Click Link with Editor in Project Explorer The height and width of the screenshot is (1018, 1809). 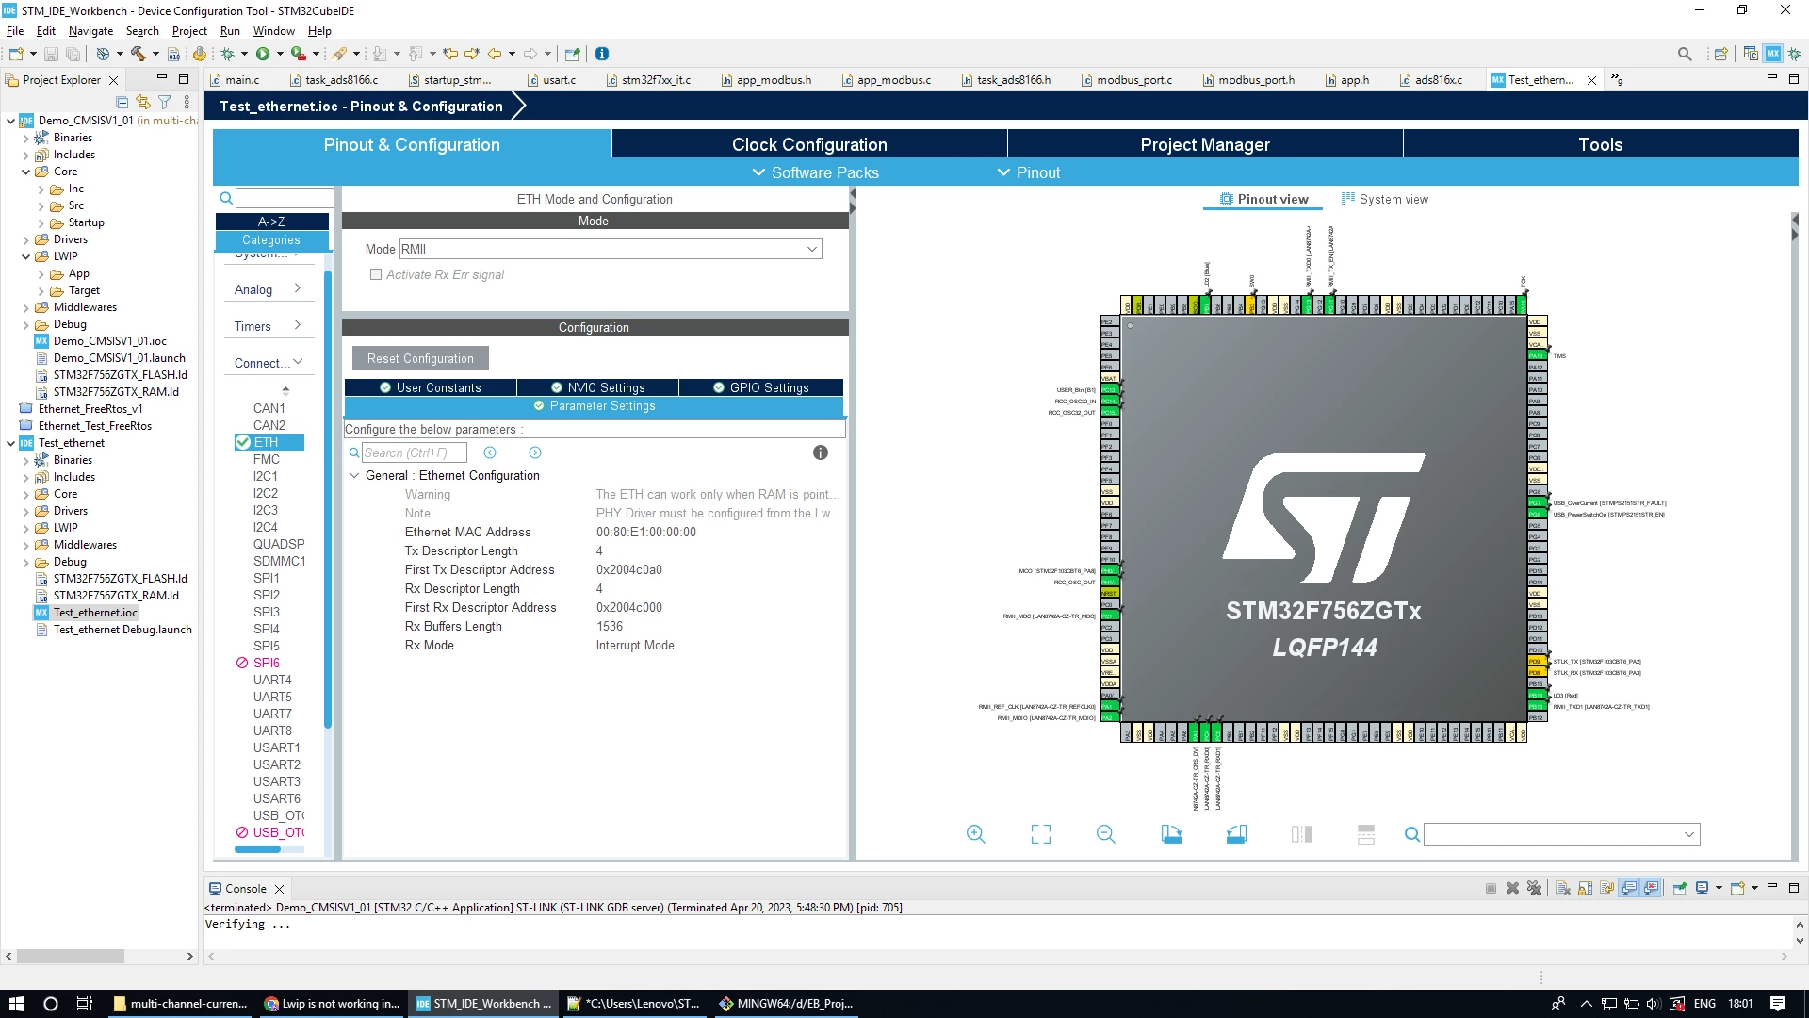click(x=143, y=102)
